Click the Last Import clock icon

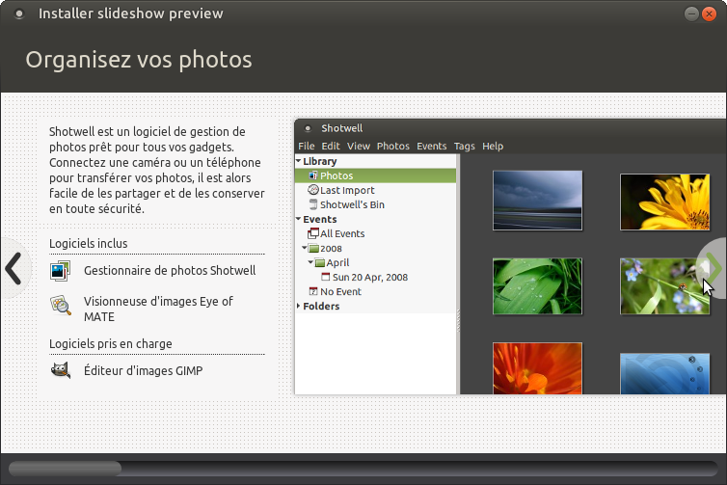point(313,190)
